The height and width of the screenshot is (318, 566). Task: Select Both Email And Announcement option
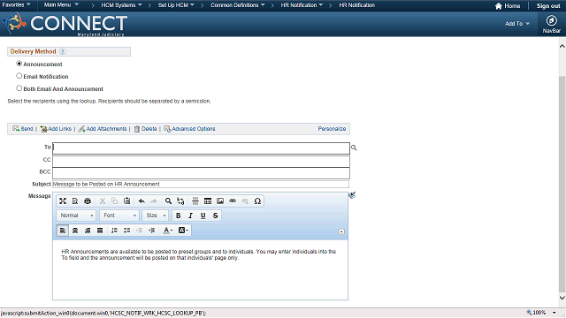(19, 88)
